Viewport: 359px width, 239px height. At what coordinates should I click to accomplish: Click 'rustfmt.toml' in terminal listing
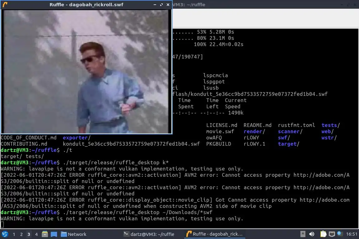[296, 125]
